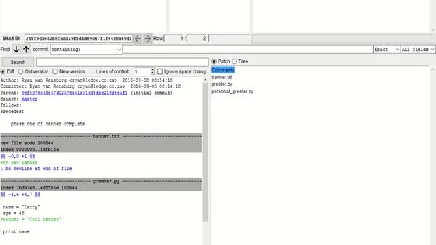Screen dimensions: 436x245
Task: Click the top pane scroll-down arrow
Action: click(433, 30)
